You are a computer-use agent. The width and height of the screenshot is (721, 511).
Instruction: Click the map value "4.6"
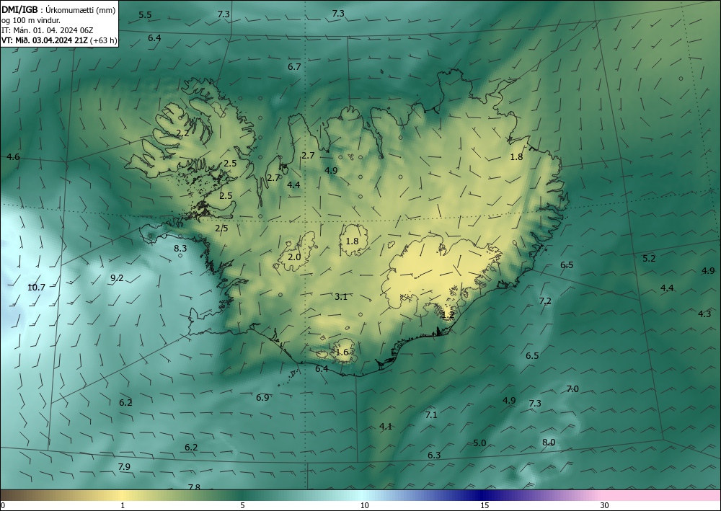click(13, 156)
